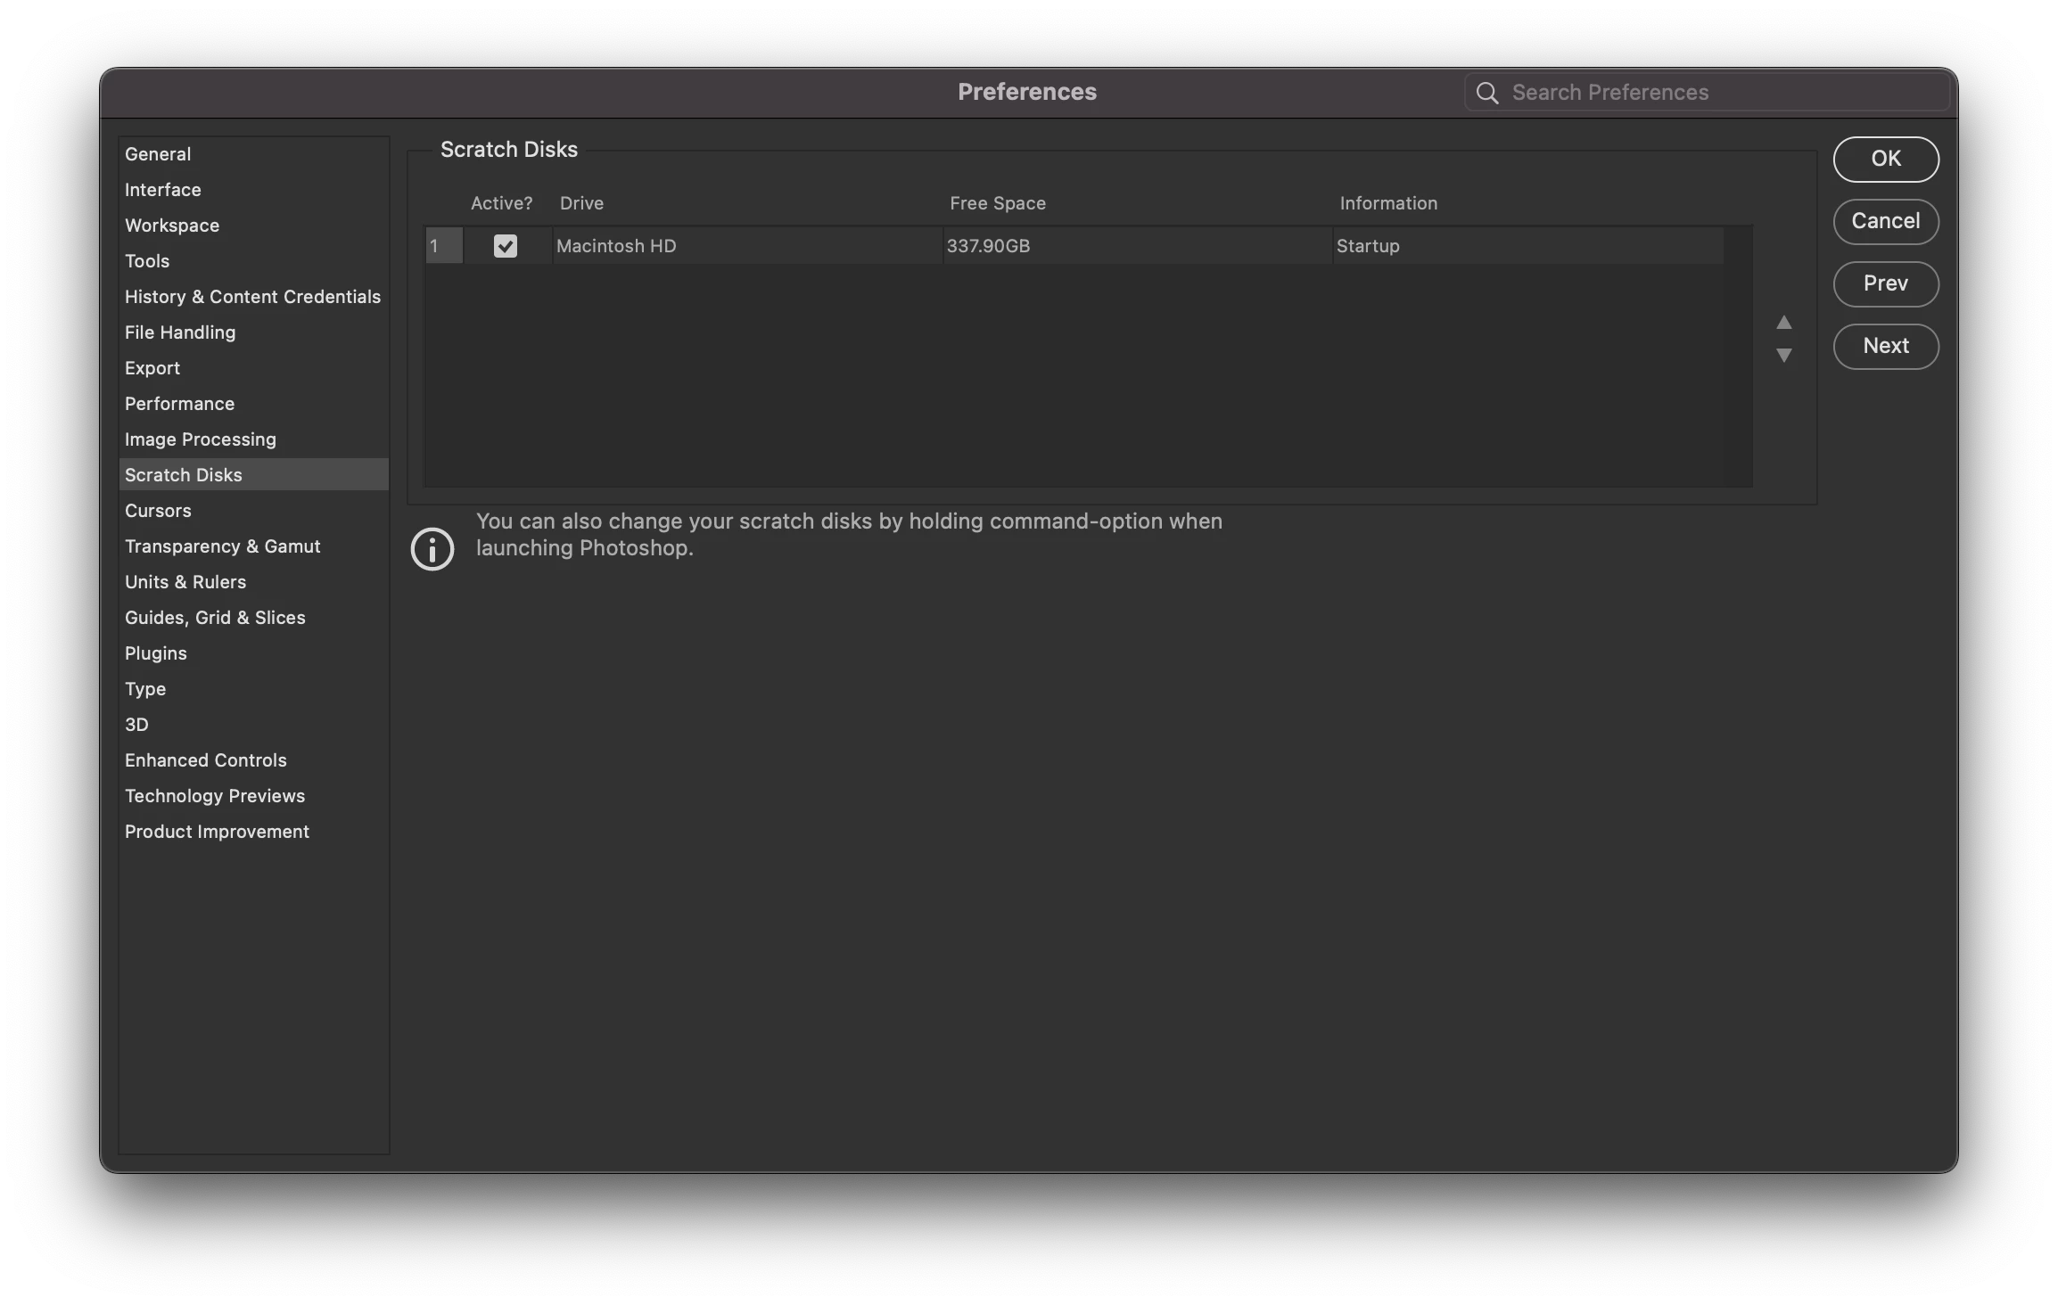Go to previous pane with Prev
The height and width of the screenshot is (1305, 2058).
[x=1885, y=283]
